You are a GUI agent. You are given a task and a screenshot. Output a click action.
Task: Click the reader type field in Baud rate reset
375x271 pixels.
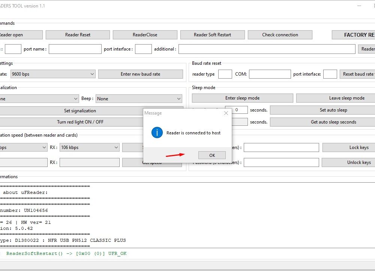tap(225, 74)
